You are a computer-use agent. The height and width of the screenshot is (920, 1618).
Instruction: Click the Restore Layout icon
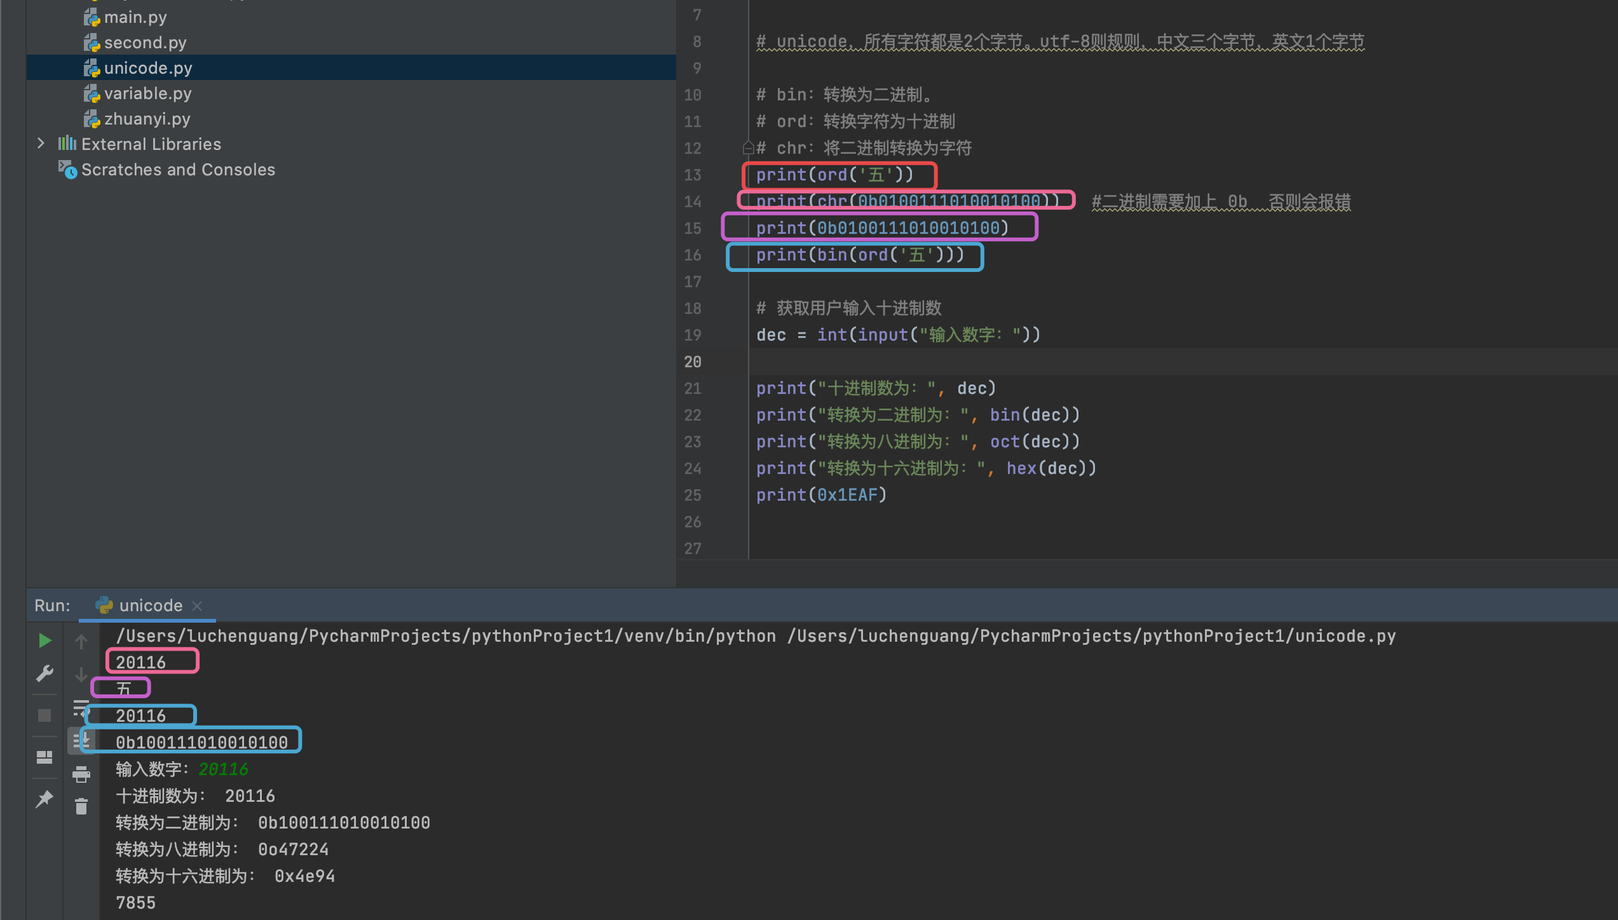point(44,757)
